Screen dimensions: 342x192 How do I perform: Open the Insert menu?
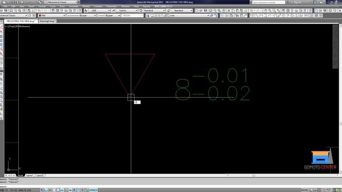pos(31,6)
